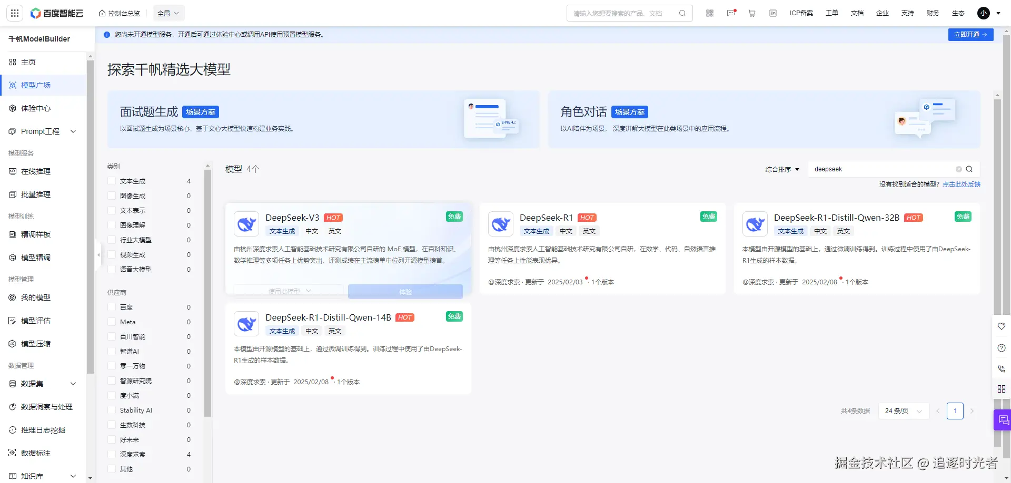1011x483 pixels.
Task: Expand the 知识库 sidebar section
Action: (x=73, y=476)
